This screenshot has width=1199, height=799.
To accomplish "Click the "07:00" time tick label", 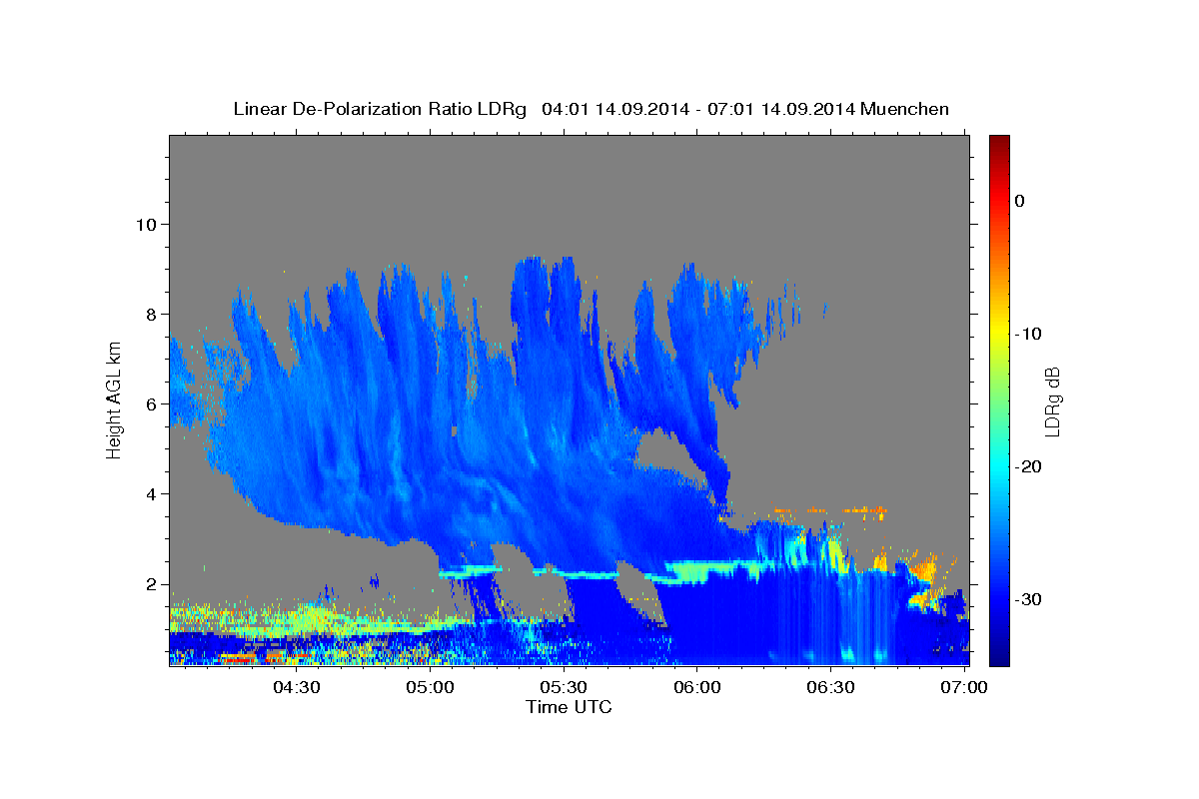I will [x=964, y=688].
